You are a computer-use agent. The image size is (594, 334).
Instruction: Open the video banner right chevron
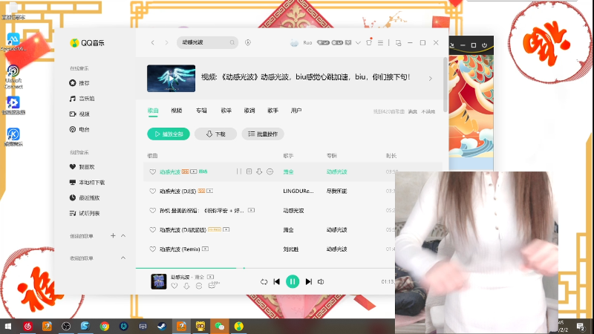[x=431, y=79]
